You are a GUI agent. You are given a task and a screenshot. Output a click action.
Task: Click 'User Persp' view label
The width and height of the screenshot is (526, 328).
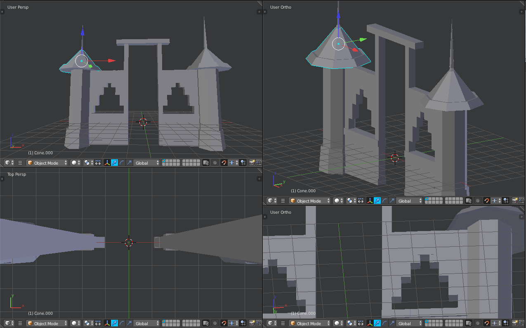click(18, 7)
